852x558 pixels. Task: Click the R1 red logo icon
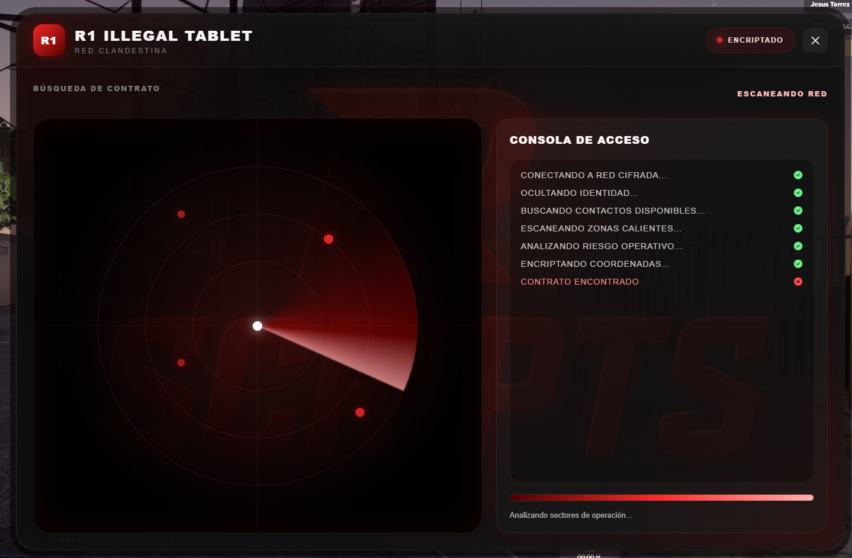tap(49, 40)
